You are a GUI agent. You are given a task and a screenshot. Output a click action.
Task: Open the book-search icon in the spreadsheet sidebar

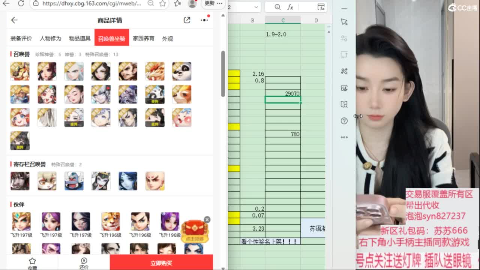(x=344, y=104)
